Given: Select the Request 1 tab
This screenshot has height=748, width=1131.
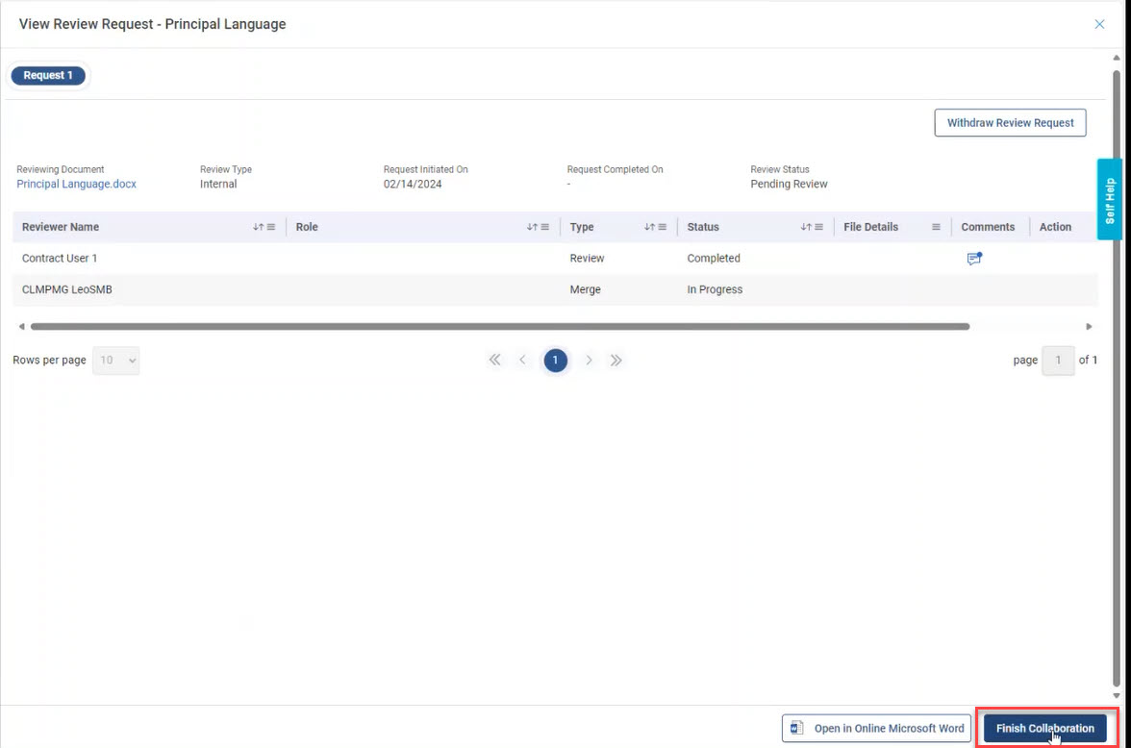Looking at the screenshot, I should [x=48, y=75].
